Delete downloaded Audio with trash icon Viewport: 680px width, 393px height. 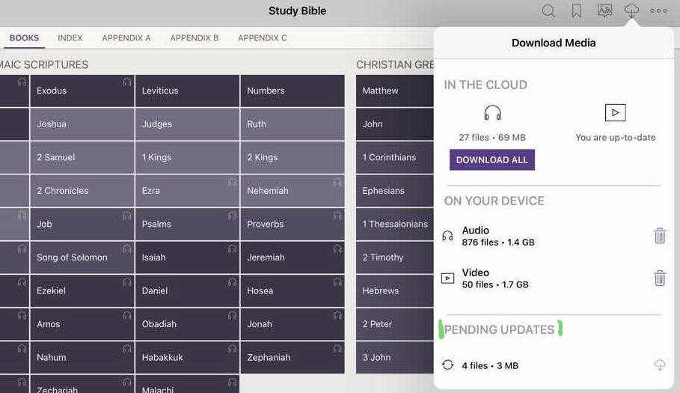(x=659, y=236)
